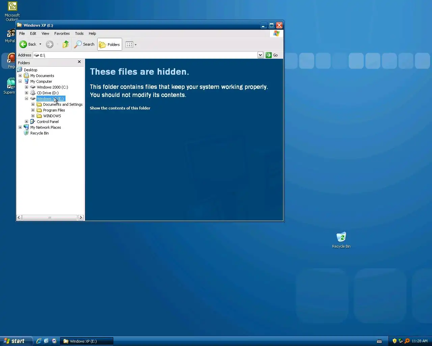Viewport: 432px width, 346px height.
Task: Expand the CD Drive (D:) node
Action: [26, 93]
